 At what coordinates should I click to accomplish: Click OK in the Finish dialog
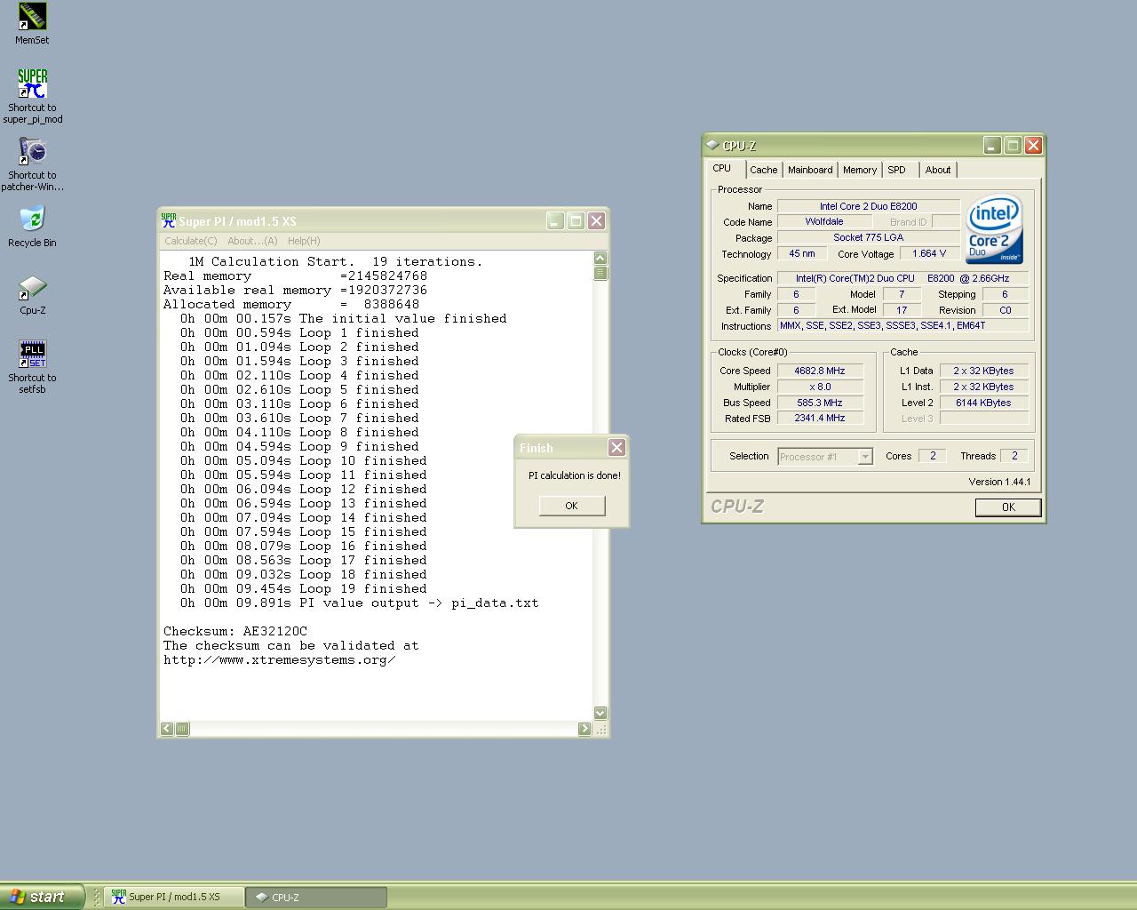(x=571, y=506)
